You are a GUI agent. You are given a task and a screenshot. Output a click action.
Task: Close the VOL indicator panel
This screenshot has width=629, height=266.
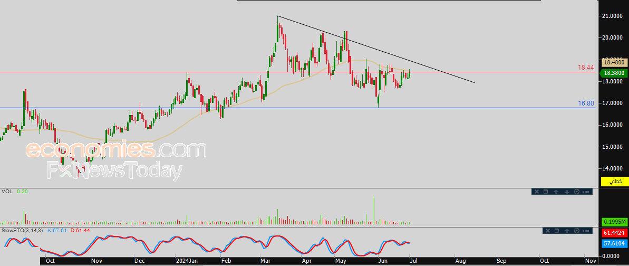(x=537, y=192)
